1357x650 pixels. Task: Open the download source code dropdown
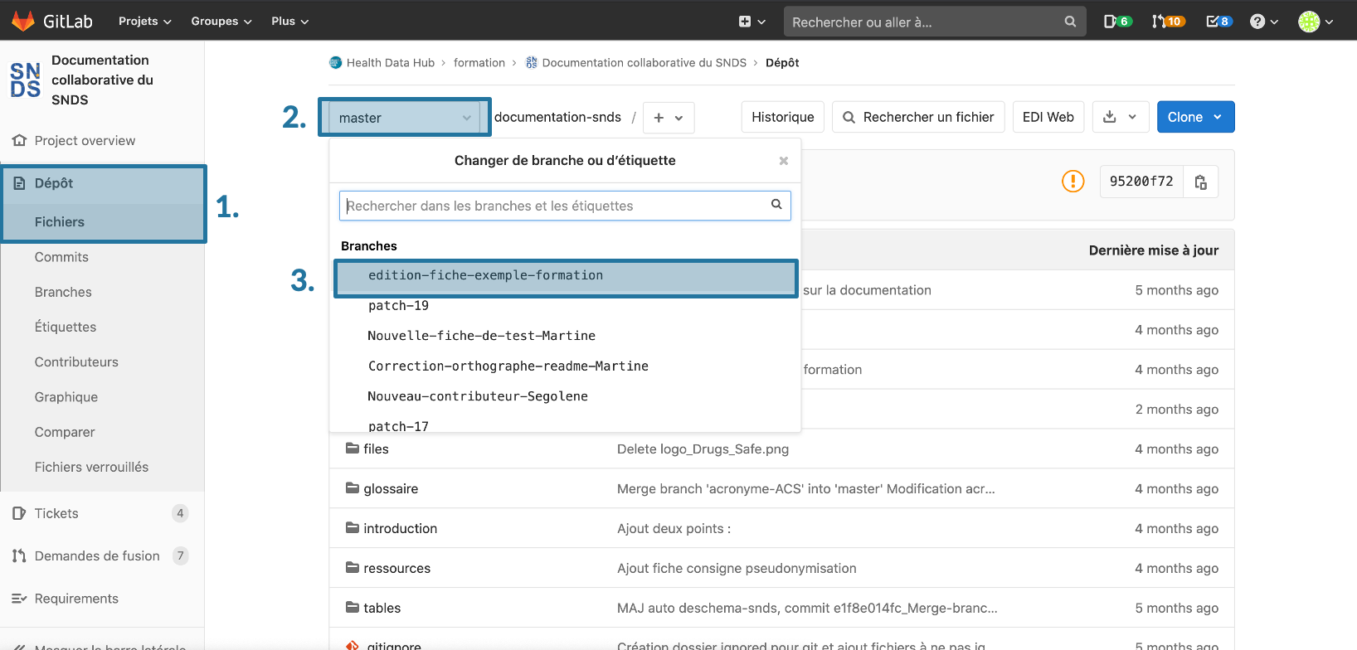click(x=1120, y=117)
